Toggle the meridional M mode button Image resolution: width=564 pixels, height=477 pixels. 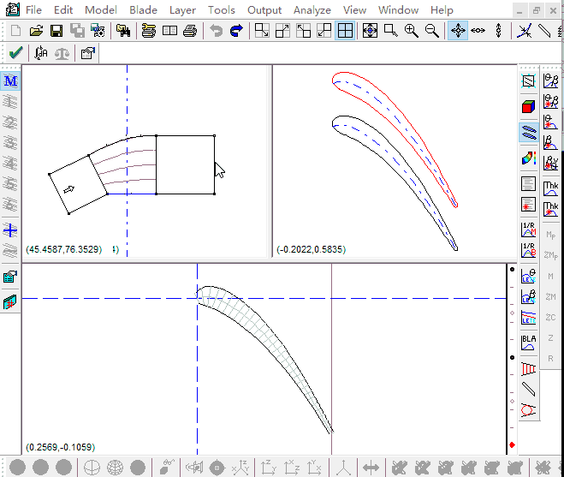[x=11, y=81]
